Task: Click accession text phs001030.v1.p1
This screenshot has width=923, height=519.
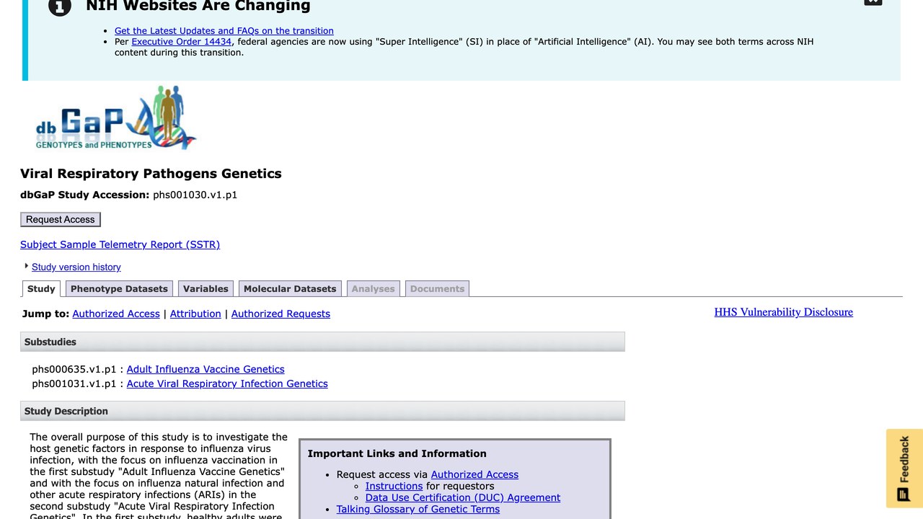Action: (195, 195)
